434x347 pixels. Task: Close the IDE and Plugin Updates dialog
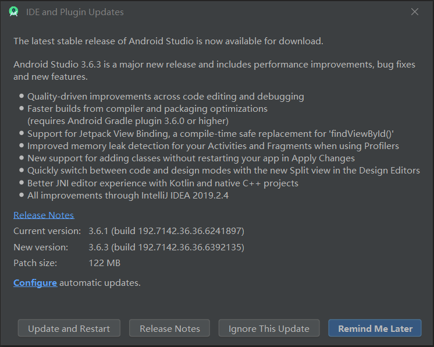tap(414, 12)
